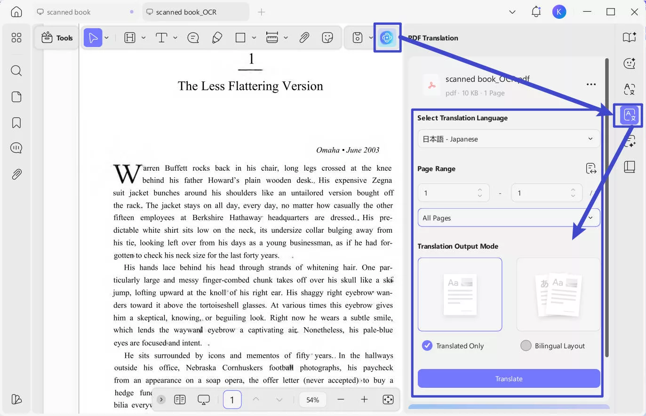Open the thumbnails grid in left sidebar
646x416 pixels.
pyautogui.click(x=16, y=38)
